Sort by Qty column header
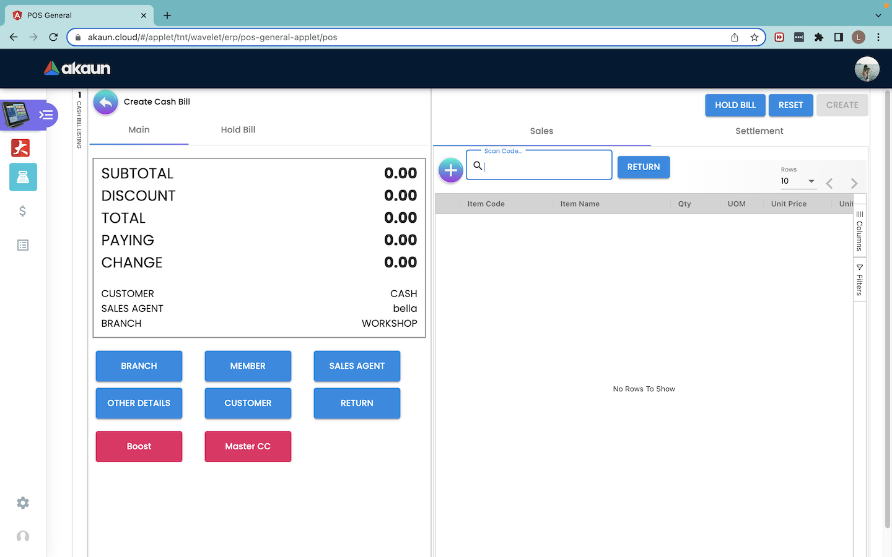This screenshot has height=557, width=892. pyautogui.click(x=684, y=204)
